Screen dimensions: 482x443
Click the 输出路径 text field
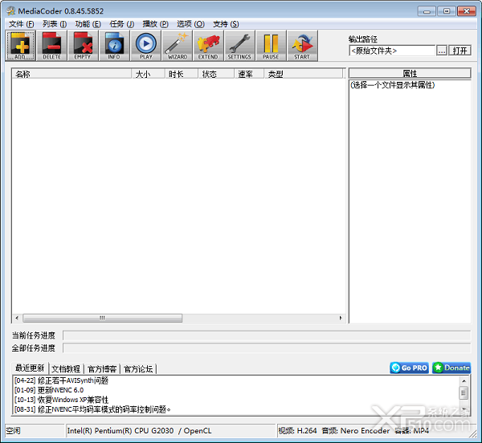coord(392,51)
